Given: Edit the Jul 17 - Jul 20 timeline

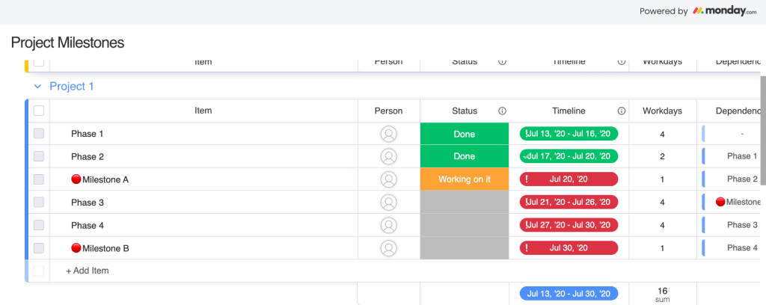Looking at the screenshot, I should (569, 156).
